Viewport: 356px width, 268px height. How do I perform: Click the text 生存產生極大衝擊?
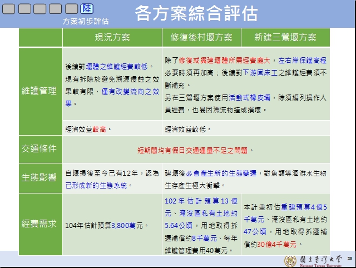(x=192, y=186)
